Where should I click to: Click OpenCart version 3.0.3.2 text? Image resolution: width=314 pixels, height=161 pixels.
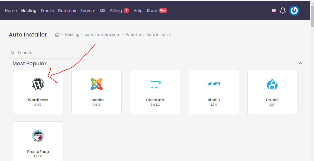point(155,105)
